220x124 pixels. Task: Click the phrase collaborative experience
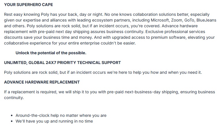27,43
